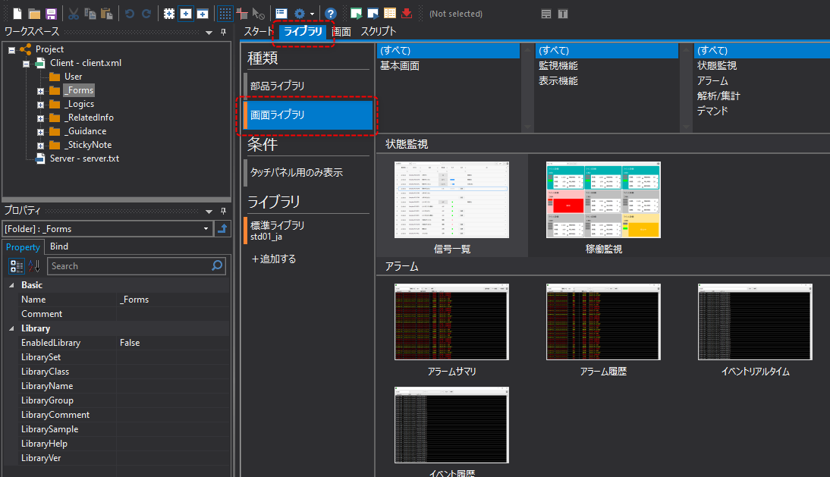Click the red download arrow toolbar icon
Viewport: 830px width, 477px height.
click(407, 14)
